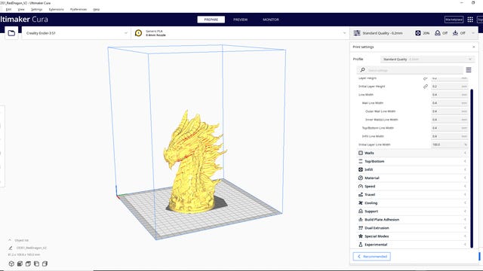Edit the Line Width value field
Screen dimensions: 483x271
450,95
